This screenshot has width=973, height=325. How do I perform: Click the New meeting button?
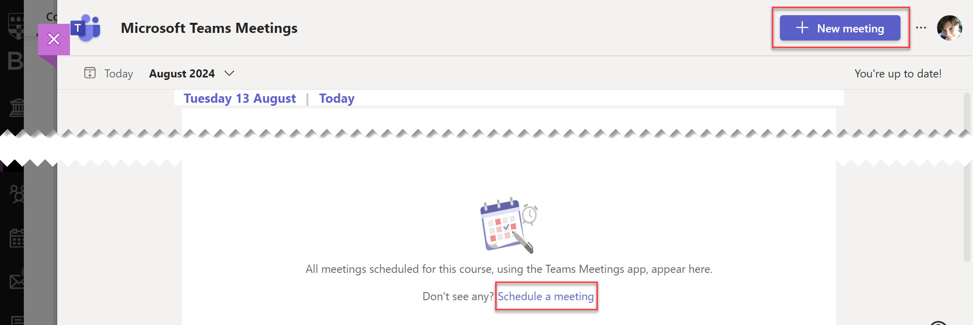tap(840, 28)
